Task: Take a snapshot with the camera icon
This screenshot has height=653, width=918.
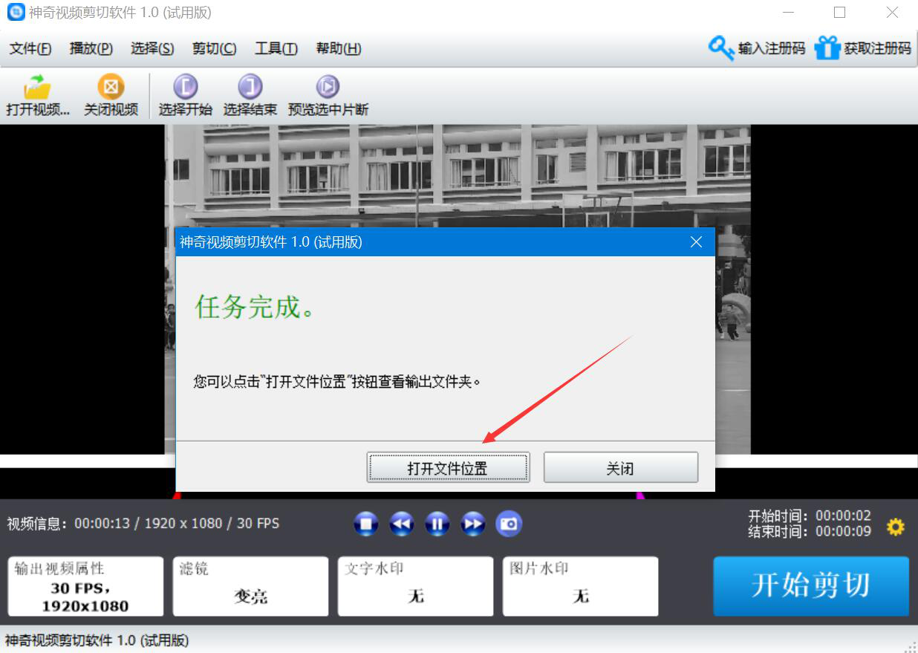Action: [x=509, y=524]
